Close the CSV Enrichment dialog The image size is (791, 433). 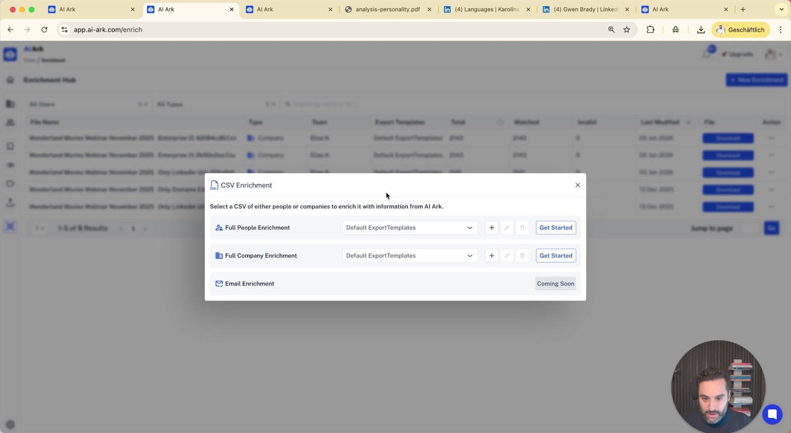577,185
